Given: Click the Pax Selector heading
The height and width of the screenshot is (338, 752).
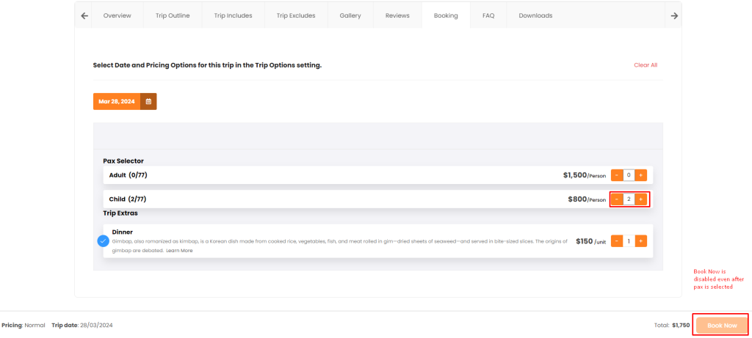Looking at the screenshot, I should [123, 161].
